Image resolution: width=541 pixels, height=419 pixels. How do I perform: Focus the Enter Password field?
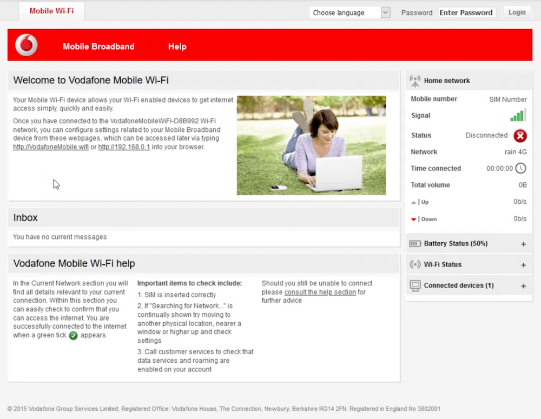pyautogui.click(x=466, y=12)
